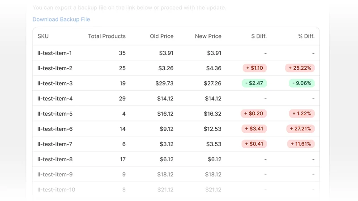Click the + $3.41 difference badge
The height and width of the screenshot is (201, 358).
point(254,129)
